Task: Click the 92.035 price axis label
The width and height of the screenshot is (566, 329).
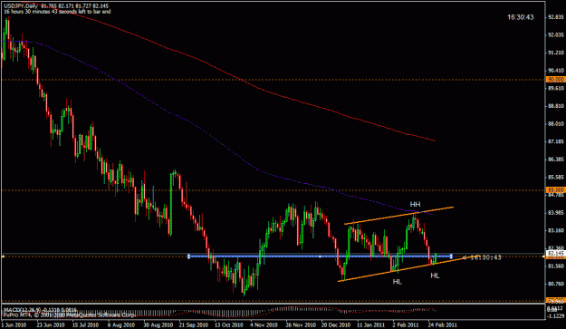Action: pyautogui.click(x=556, y=35)
